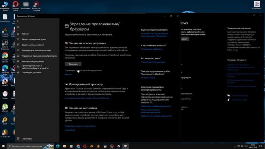
Task: Open Управление поставщиками link
Action: [x=153, y=62]
